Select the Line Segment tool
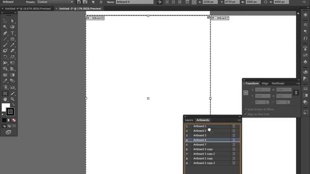 point(5,39)
